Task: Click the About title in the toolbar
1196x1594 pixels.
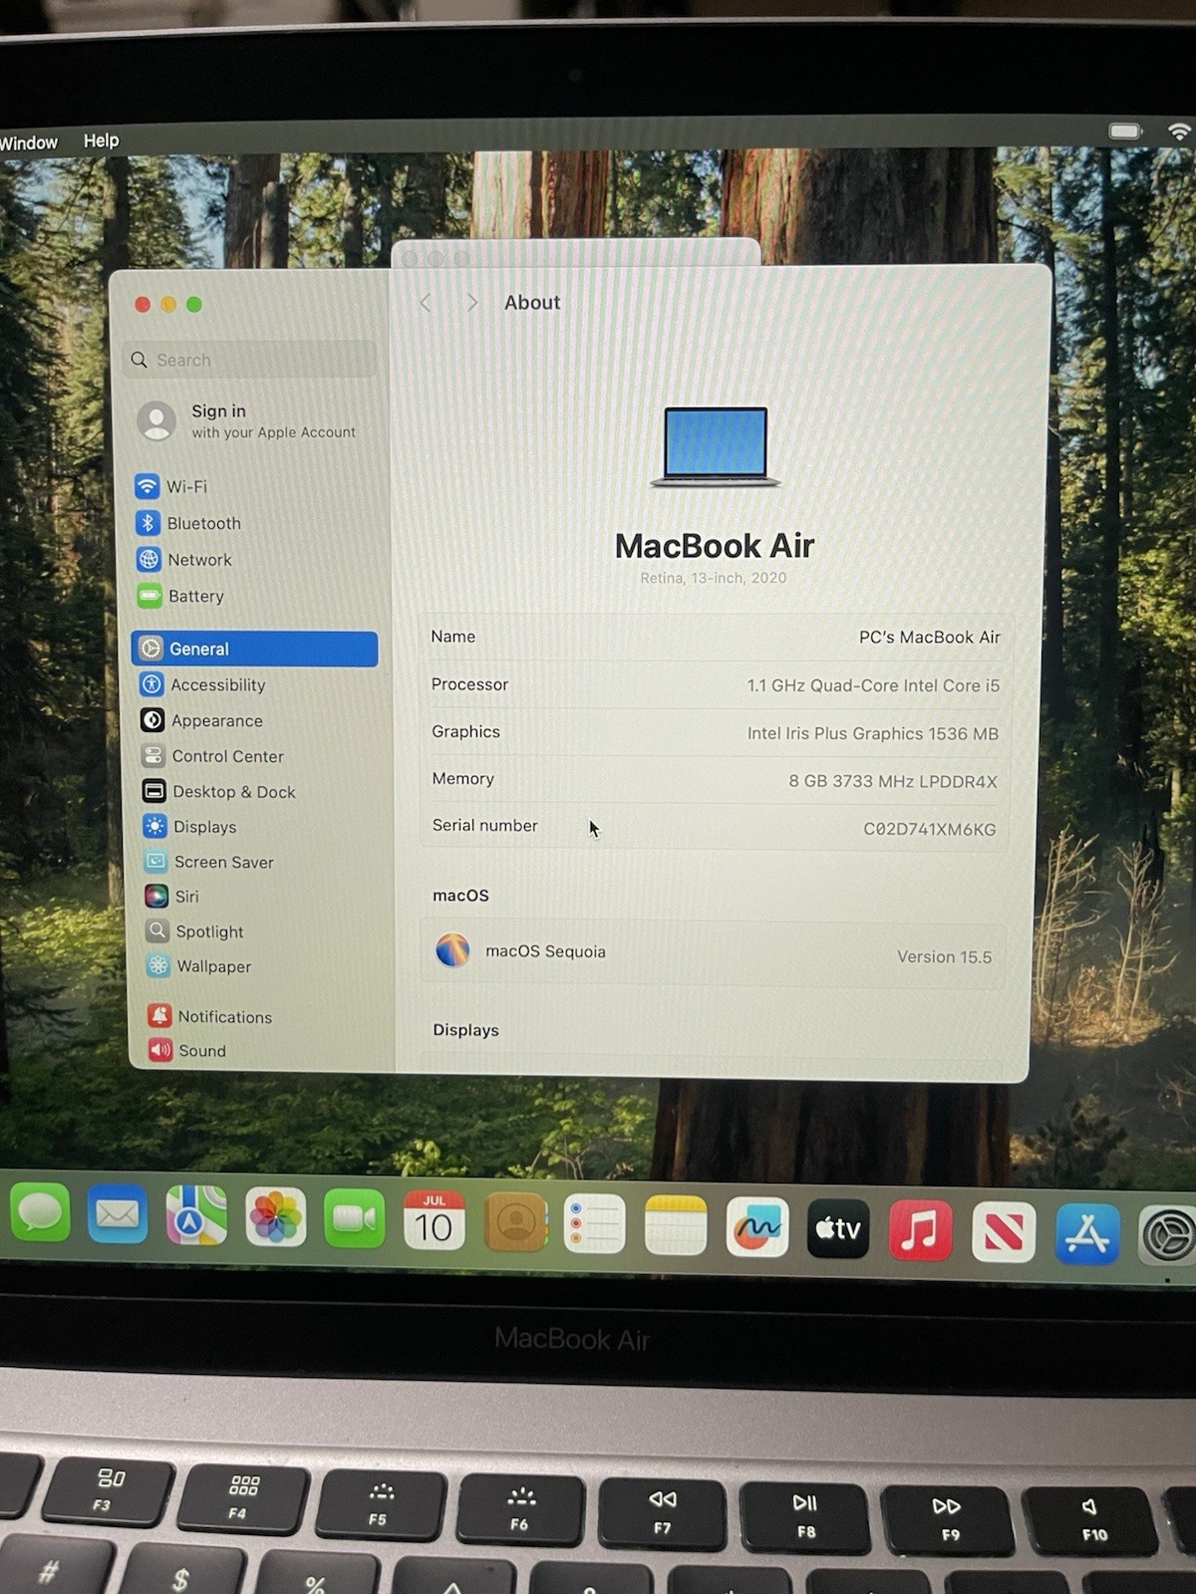Action: pyautogui.click(x=532, y=303)
